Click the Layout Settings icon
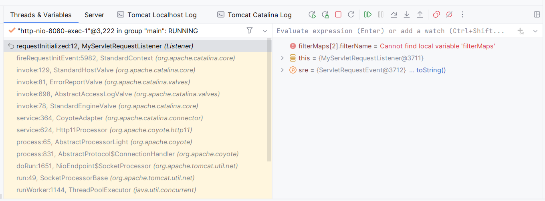This screenshot has width=545, height=201. click(x=537, y=15)
